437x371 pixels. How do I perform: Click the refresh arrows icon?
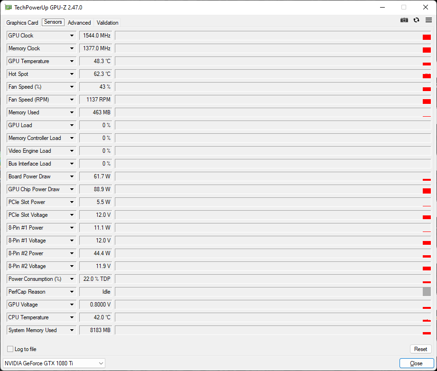point(416,20)
